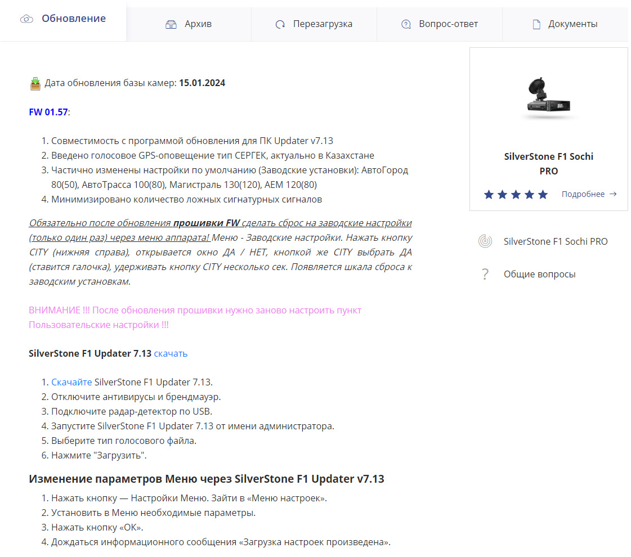Click the bold SilverStone F1 Updater 7.13 label
Viewport: 631px width, 557px height.
[x=90, y=353]
